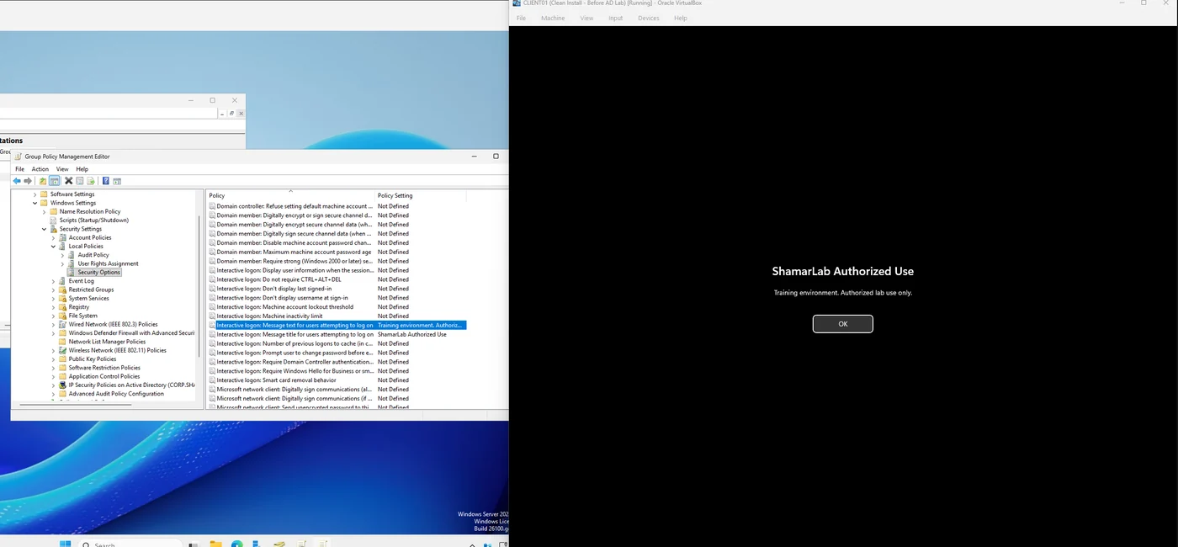This screenshot has height=547, width=1178.
Task: Click the blue Help toolbar icon
Action: [106, 181]
